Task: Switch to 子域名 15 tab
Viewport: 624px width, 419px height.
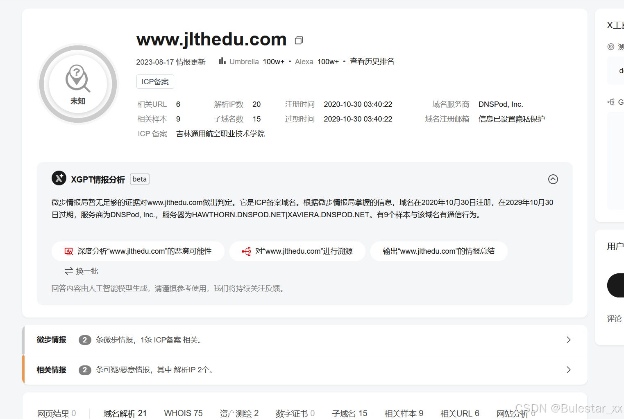Action: [349, 413]
